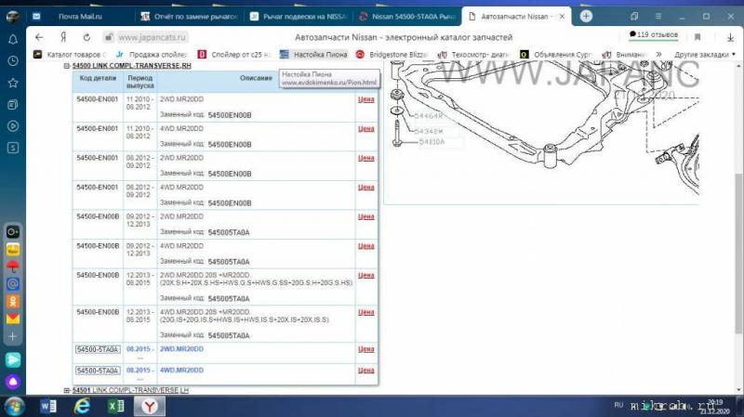This screenshot has width=744, height=417.
Task: Switch to Рычаг подвески на NISSAN tab
Action: (299, 16)
